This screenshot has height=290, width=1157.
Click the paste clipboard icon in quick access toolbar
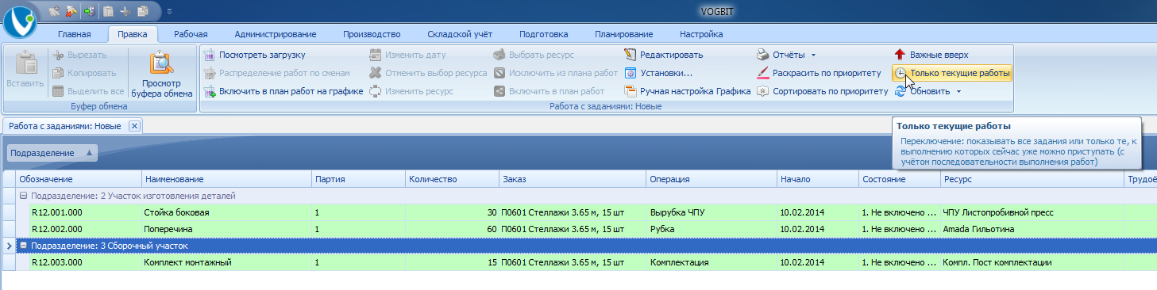click(x=107, y=11)
